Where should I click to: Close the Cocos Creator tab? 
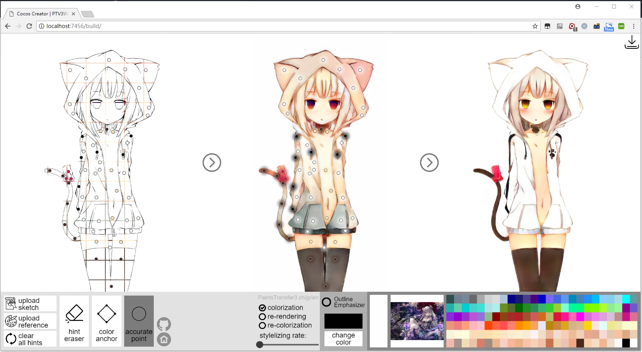tap(73, 13)
